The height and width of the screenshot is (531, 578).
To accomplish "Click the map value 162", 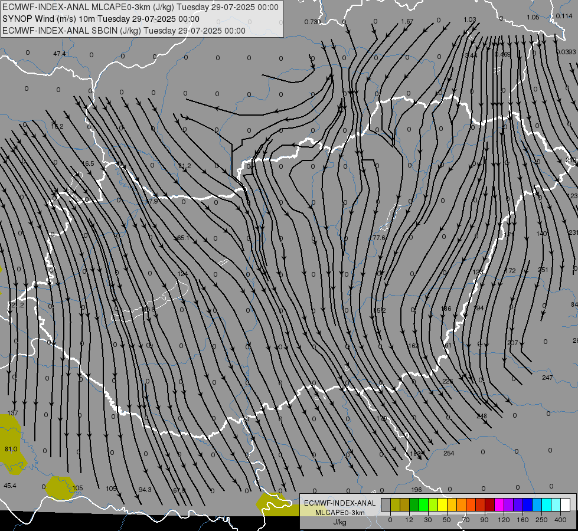I will [414, 346].
